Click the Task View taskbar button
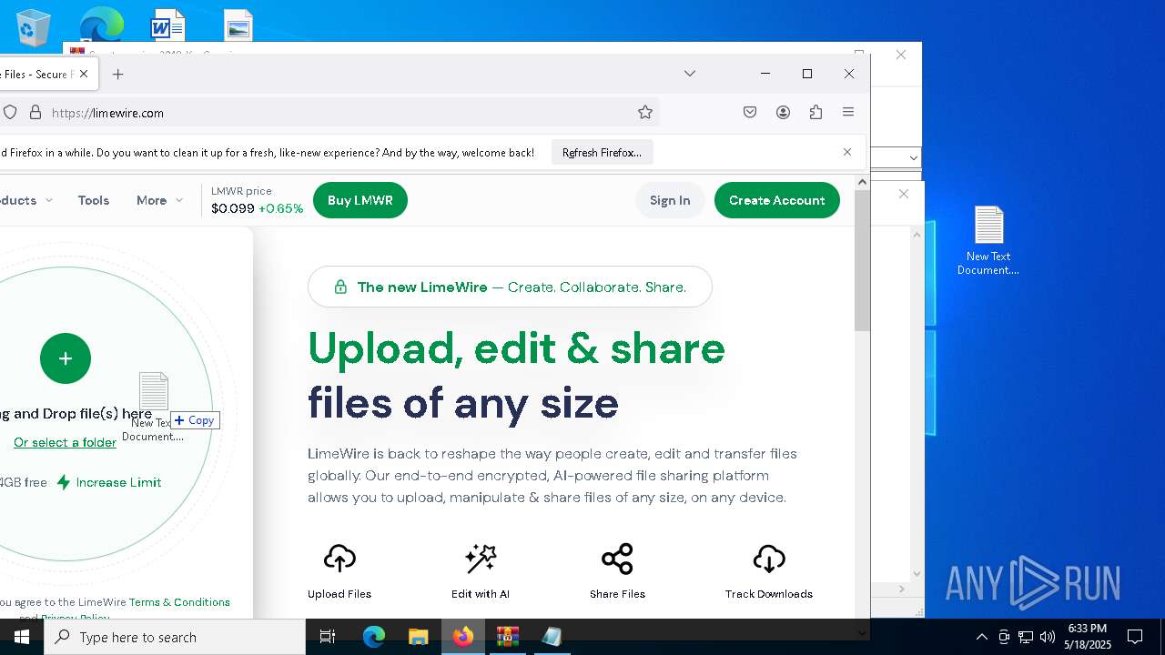 tap(328, 637)
